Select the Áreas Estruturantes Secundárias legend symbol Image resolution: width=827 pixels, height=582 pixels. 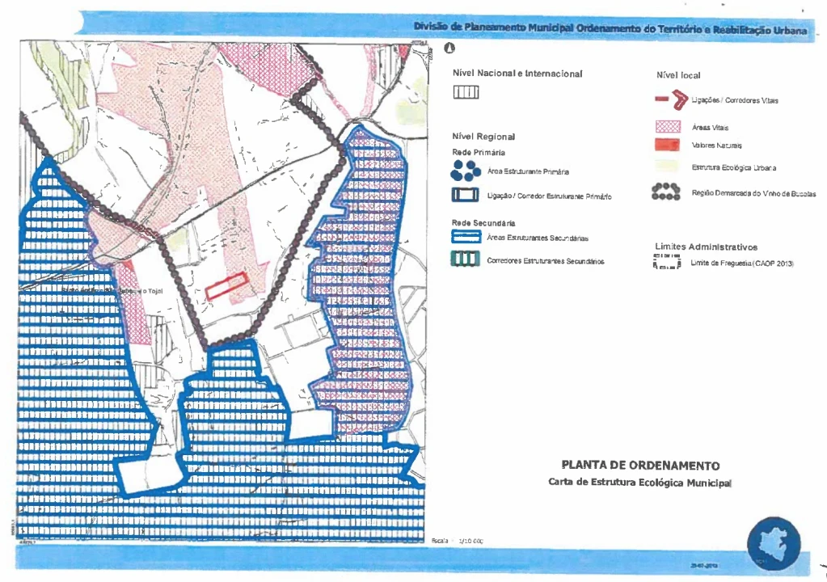pos(466,237)
